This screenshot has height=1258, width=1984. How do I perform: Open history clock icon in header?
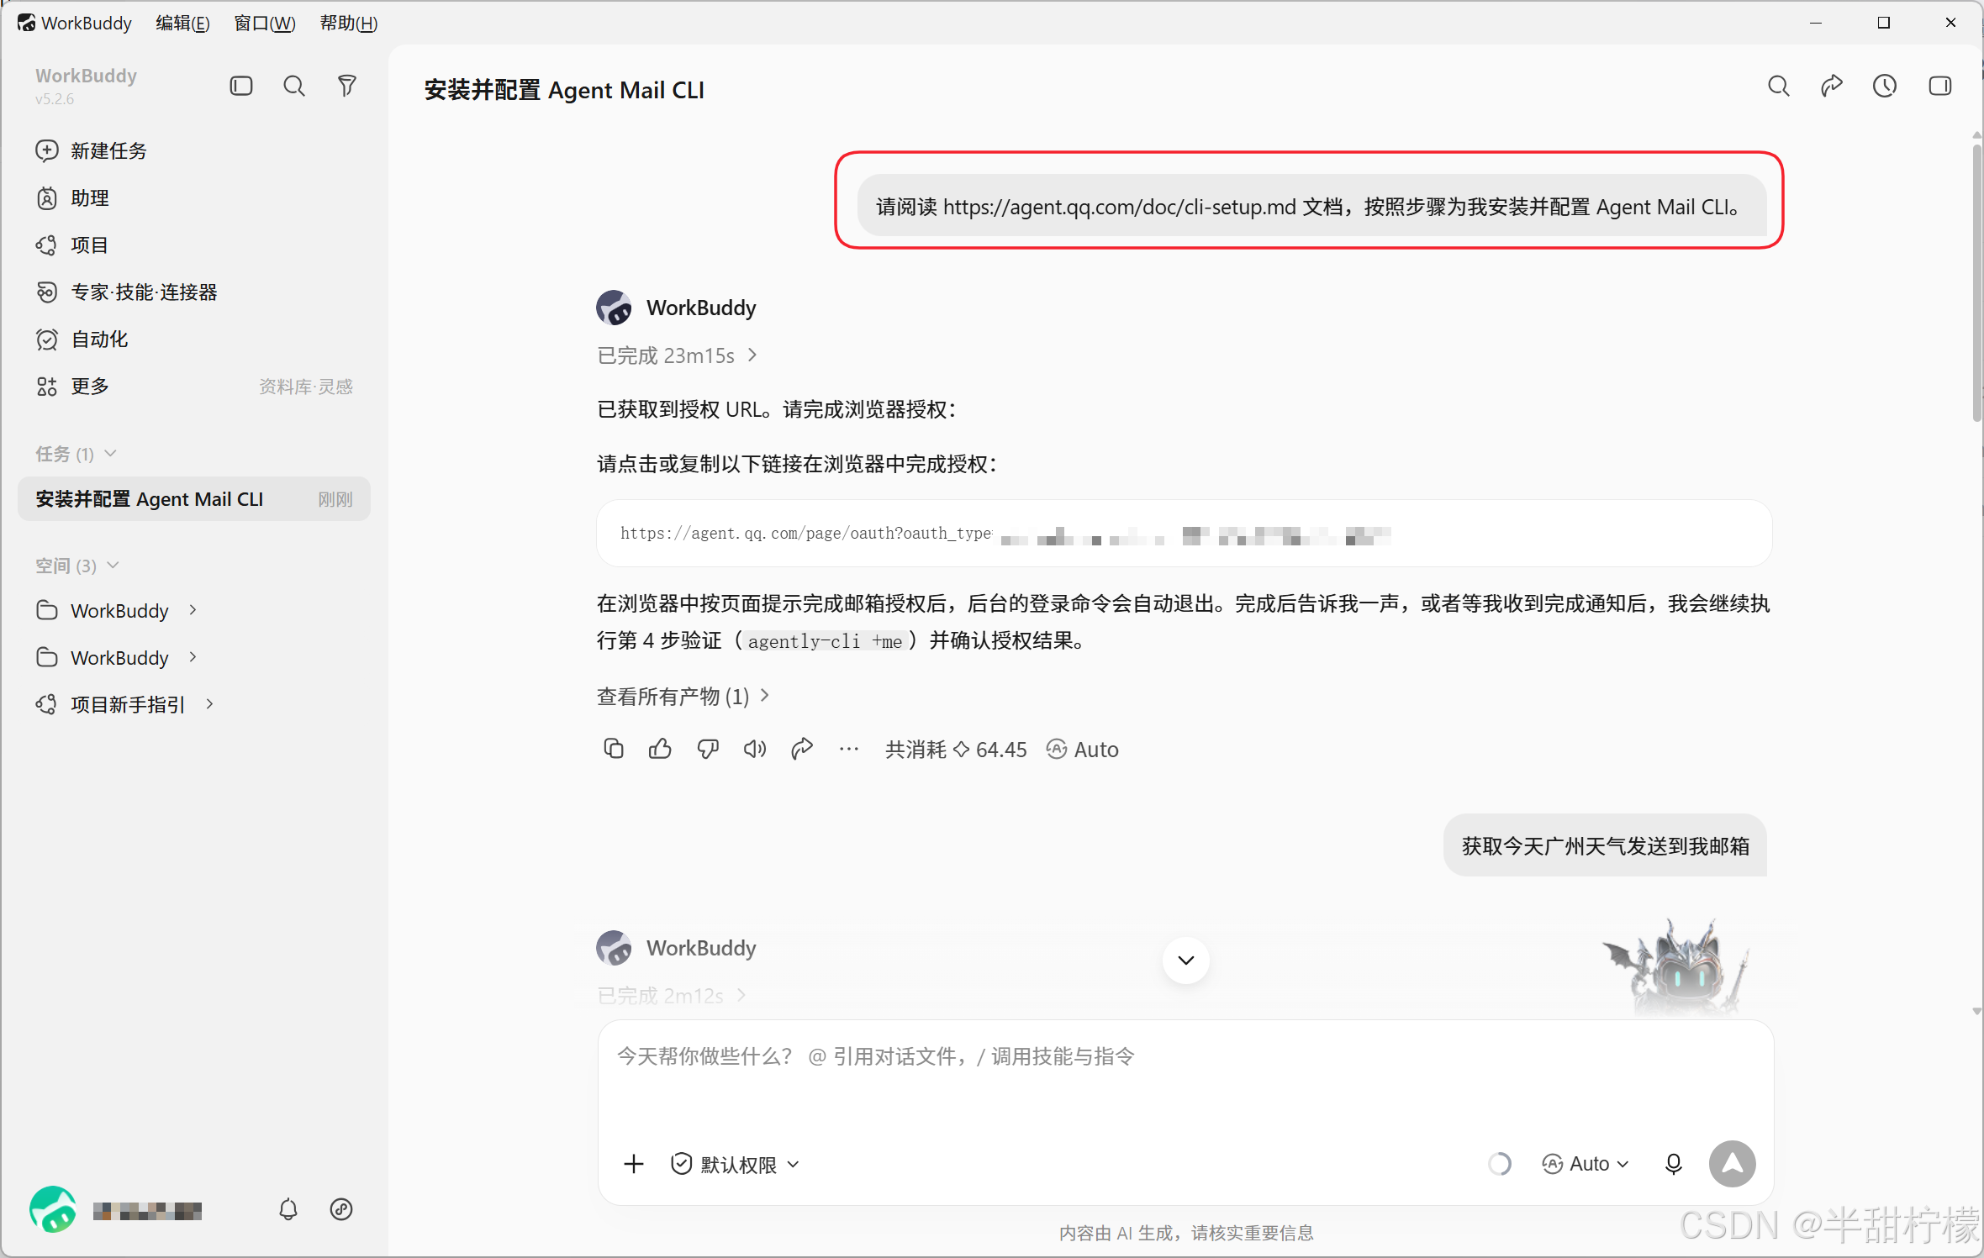(1885, 86)
